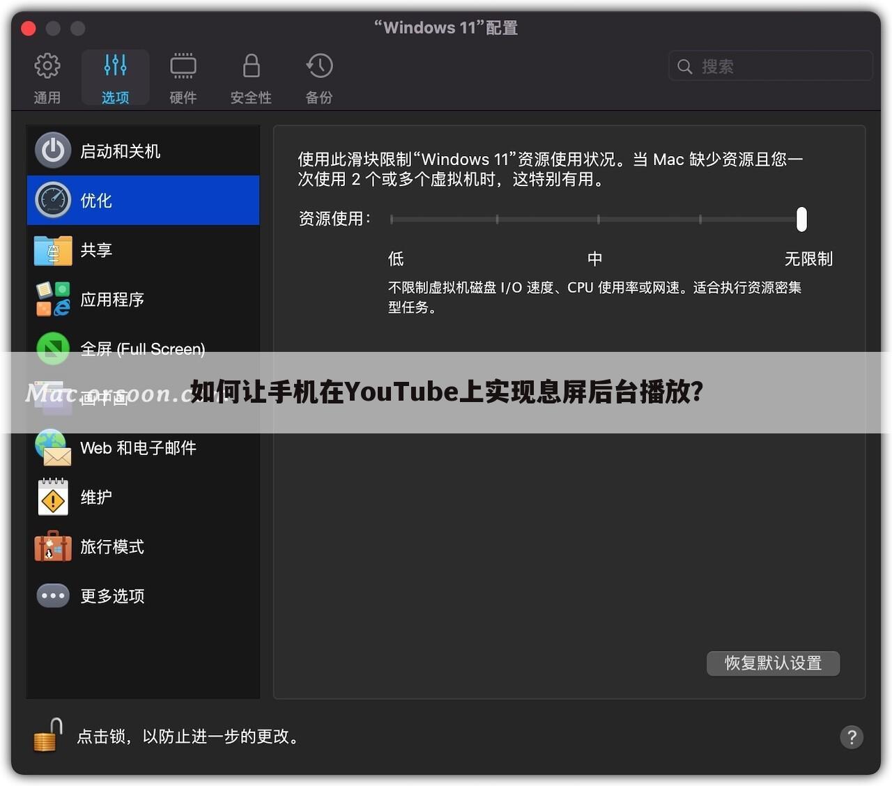Viewport: 892px width, 786px height.
Task: Click the 搜索 input field
Action: point(770,66)
